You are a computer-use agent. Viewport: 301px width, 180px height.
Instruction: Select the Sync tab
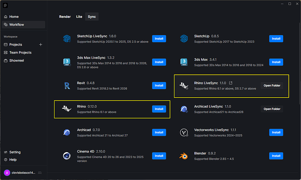92,17
